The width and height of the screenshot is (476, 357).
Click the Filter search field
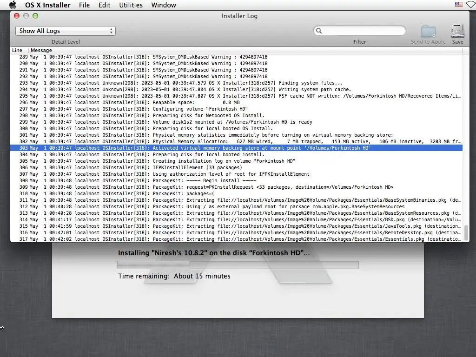[359, 31]
